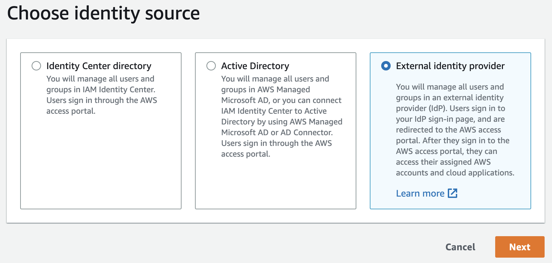Click 'Microsoft AD or AD Connector' text line
Viewport: 552px width, 263px height.
click(x=277, y=133)
